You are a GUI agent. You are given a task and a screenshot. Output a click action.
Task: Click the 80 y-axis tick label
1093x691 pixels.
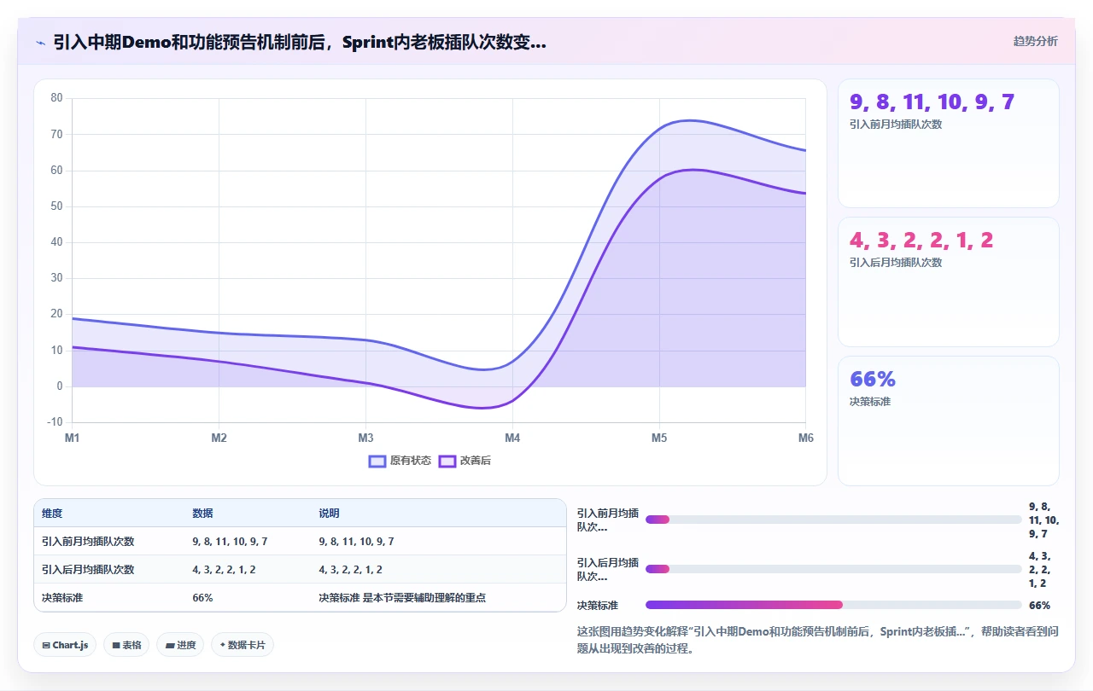click(x=57, y=98)
